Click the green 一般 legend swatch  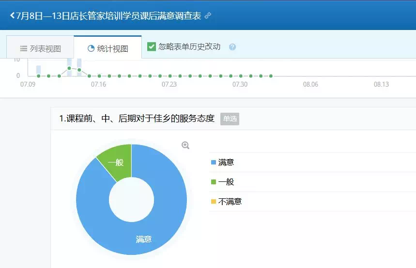[214, 182]
